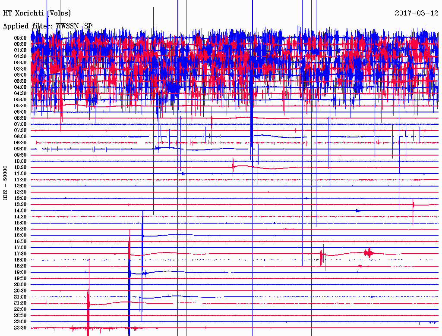Select the 05:30 time label
442x336 pixels.
click(20, 106)
